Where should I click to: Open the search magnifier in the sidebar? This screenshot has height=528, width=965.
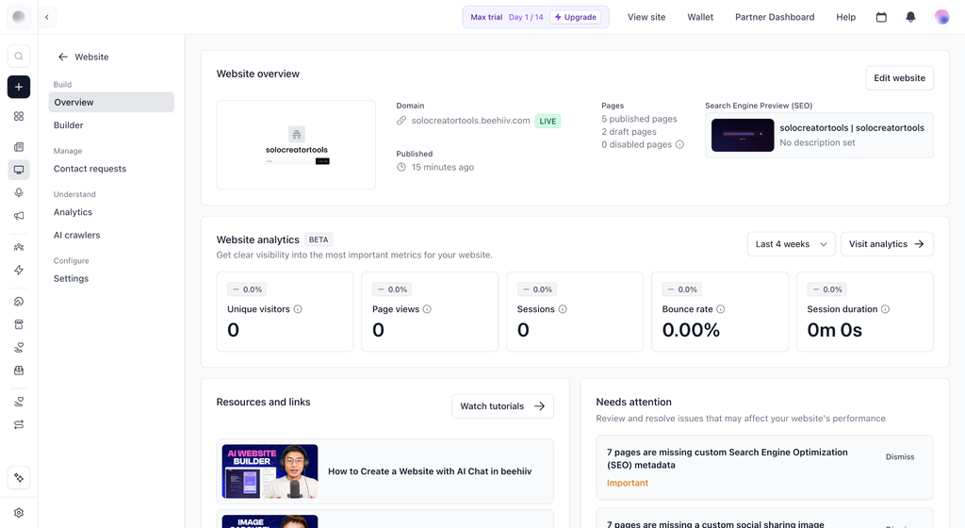(x=19, y=57)
